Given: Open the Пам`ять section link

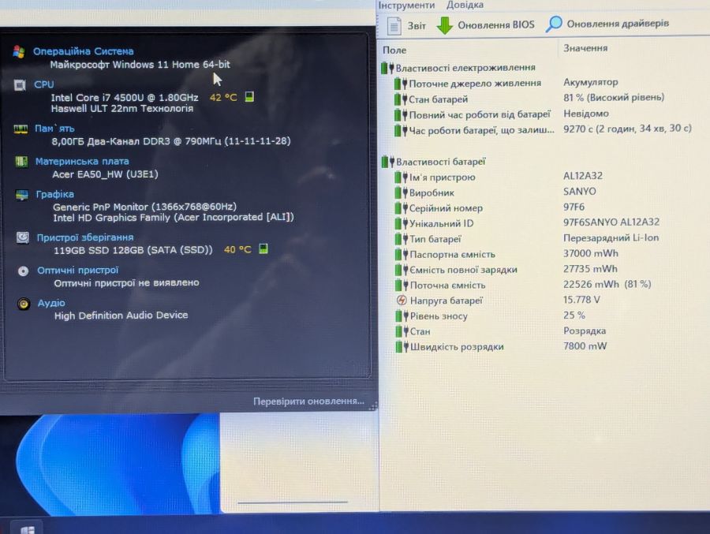Looking at the screenshot, I should (x=54, y=129).
